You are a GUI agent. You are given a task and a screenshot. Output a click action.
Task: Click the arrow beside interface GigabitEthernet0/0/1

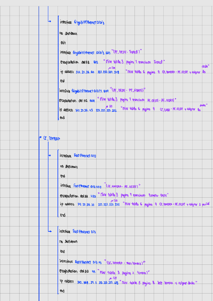(50, 22)
